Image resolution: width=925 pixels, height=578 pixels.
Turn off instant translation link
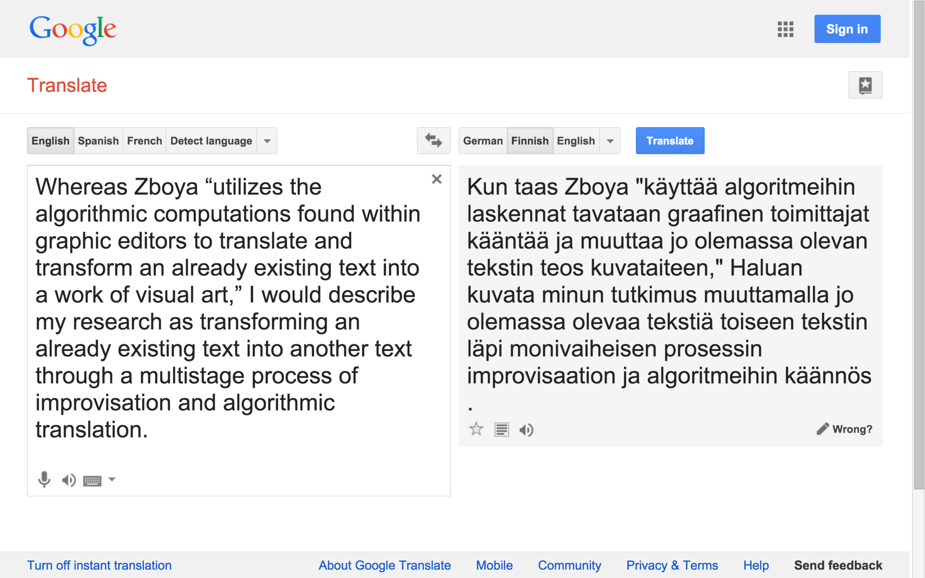(x=99, y=565)
